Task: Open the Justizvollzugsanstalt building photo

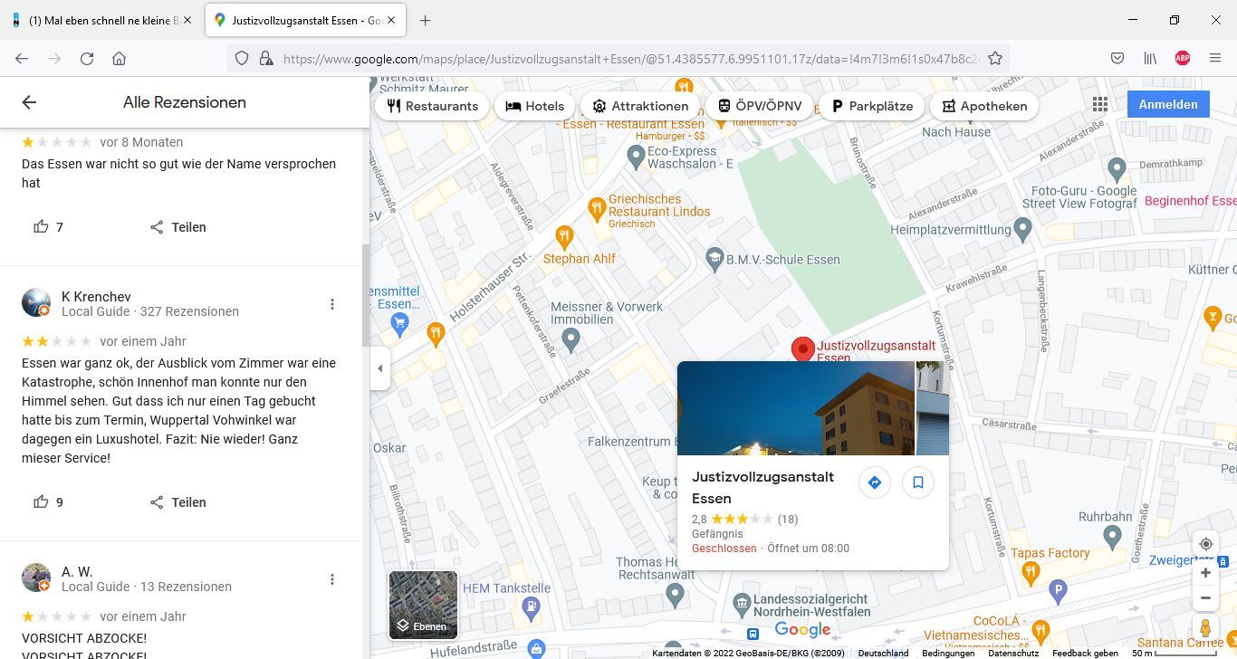Action: [795, 408]
